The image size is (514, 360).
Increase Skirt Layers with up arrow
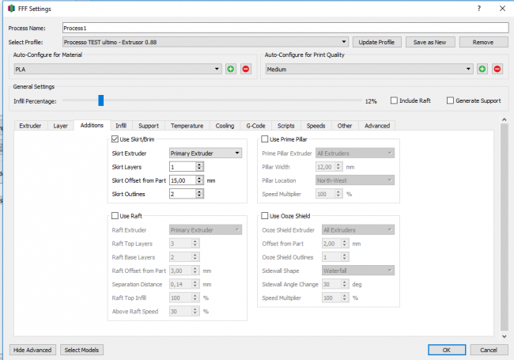[199, 165]
